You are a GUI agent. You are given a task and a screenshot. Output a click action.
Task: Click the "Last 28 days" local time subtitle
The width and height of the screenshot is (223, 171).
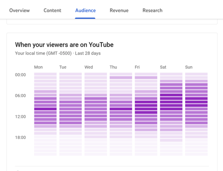point(89,53)
